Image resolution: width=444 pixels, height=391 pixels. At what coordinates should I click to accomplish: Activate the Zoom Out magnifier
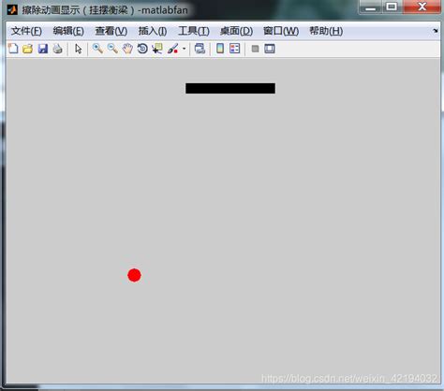112,49
